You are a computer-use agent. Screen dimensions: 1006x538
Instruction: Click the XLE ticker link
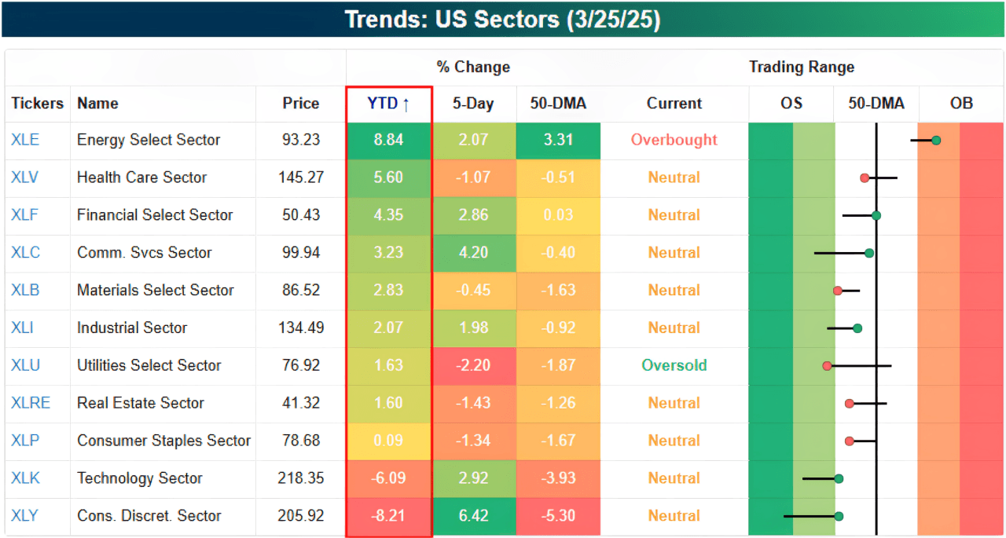(25, 140)
